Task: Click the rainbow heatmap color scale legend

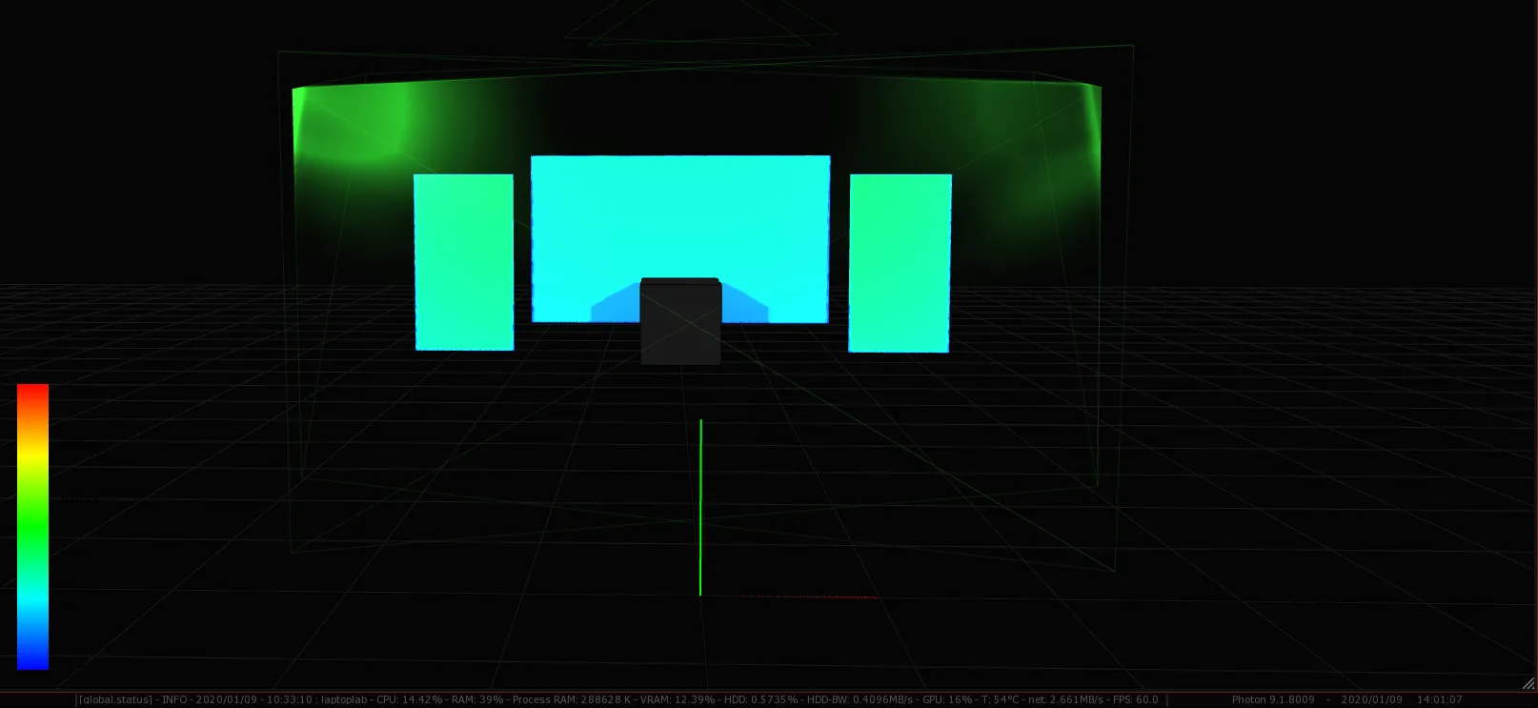Action: (32, 526)
